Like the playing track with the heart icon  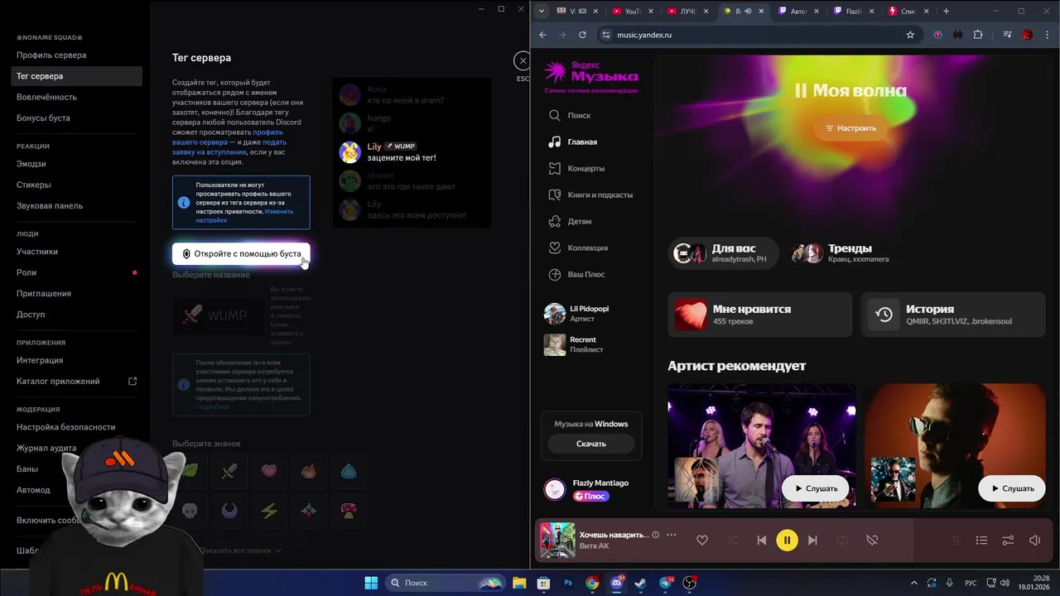[702, 541]
